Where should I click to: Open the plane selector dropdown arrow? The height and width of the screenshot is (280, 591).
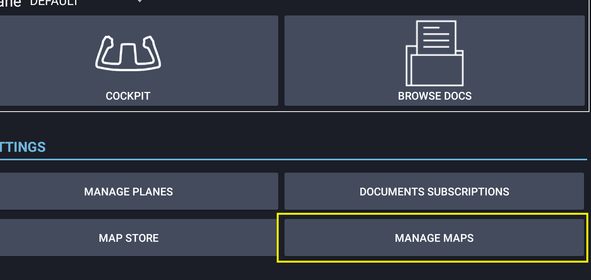[x=140, y=2]
